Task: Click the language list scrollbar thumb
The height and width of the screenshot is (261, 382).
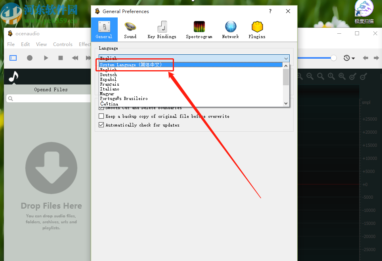Action: coord(286,77)
